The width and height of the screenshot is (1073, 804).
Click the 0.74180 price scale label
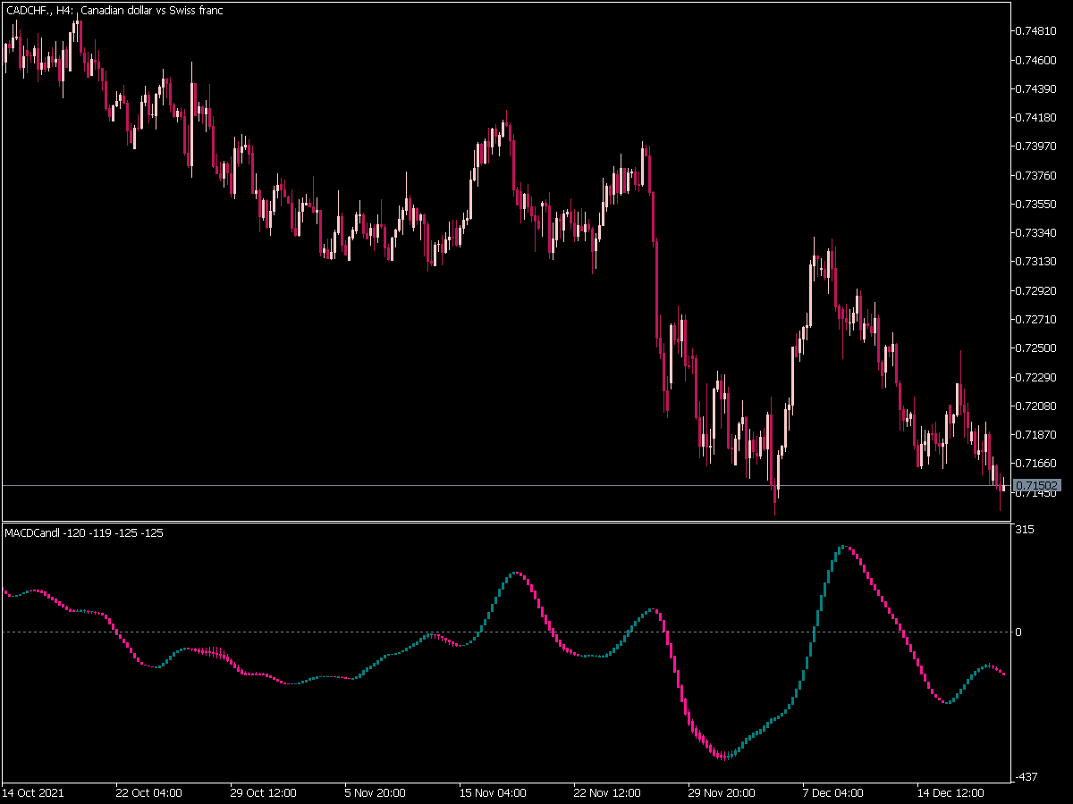(x=1035, y=117)
